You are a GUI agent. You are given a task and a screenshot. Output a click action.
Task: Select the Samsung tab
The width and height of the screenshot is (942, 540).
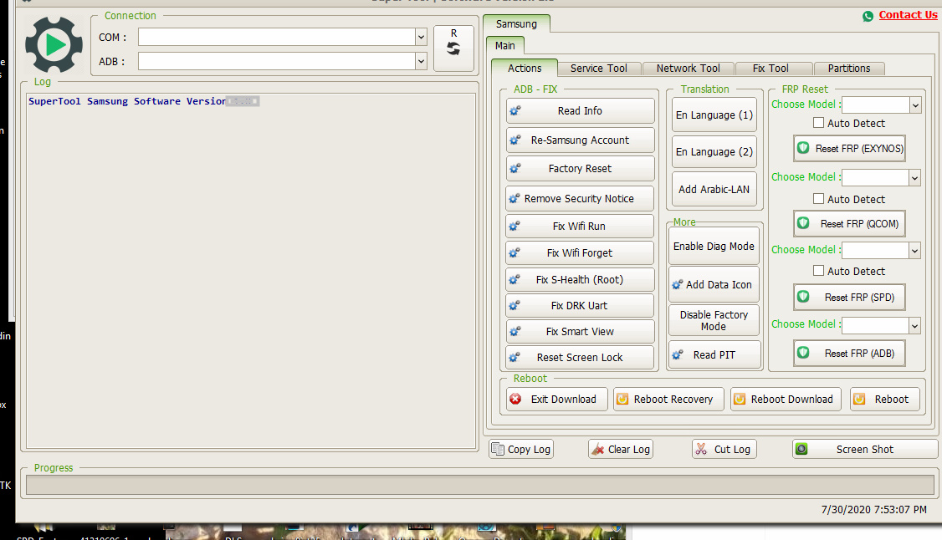click(x=516, y=24)
